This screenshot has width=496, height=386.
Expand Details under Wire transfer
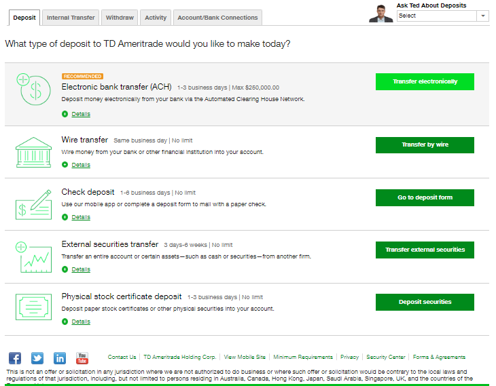click(80, 165)
